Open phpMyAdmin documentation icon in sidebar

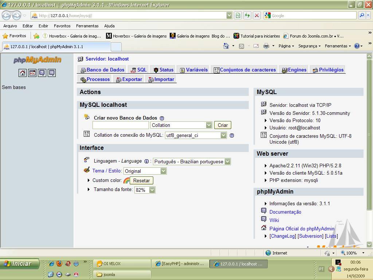42,73
